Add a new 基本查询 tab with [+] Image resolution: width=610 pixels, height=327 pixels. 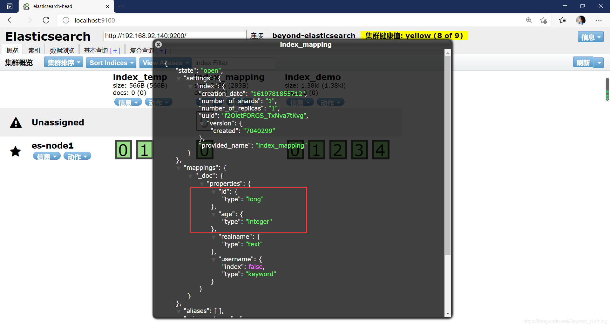(x=115, y=50)
